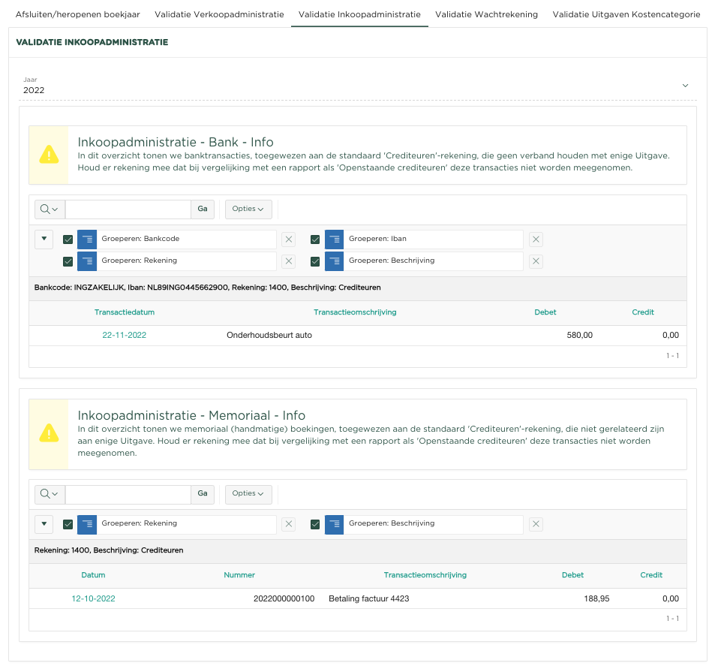Viewport: 715px width, 669px height.
Task: Sort by Debet column in Memoriaal table
Action: (572, 575)
